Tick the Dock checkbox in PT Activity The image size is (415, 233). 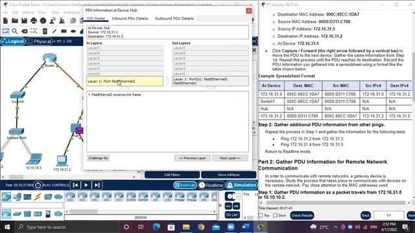pyautogui.click(x=275, y=216)
